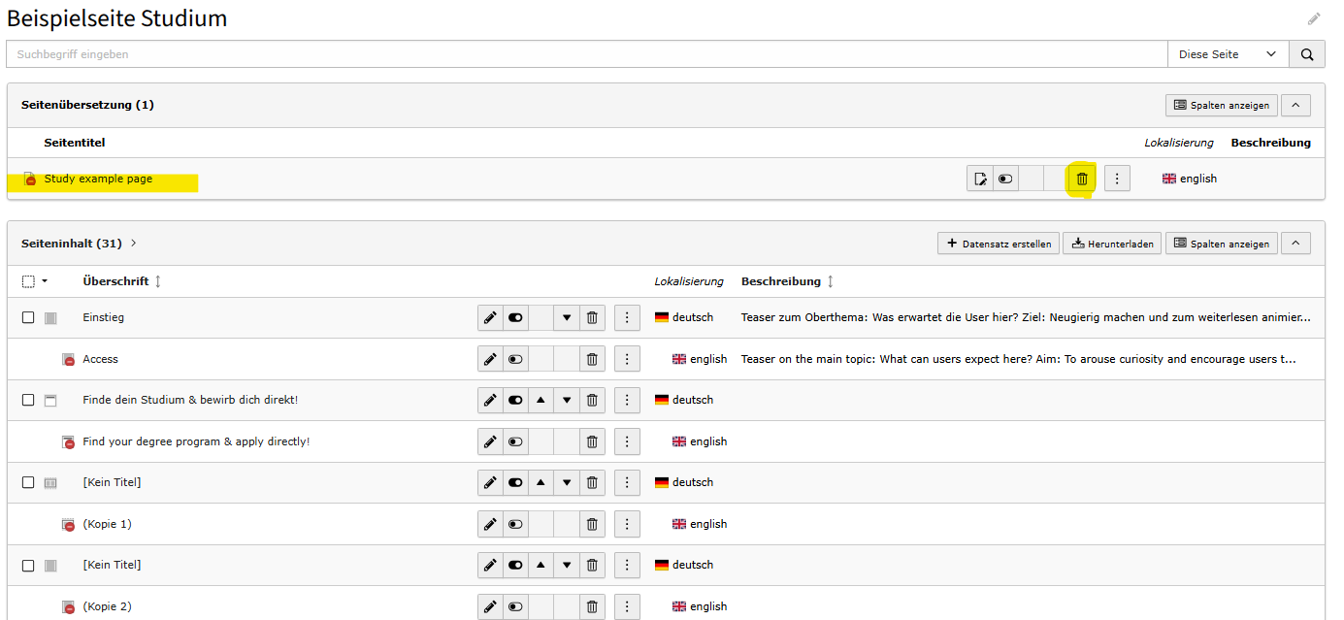Edit the Einstieg content element
The image size is (1344, 620).
[x=491, y=317]
